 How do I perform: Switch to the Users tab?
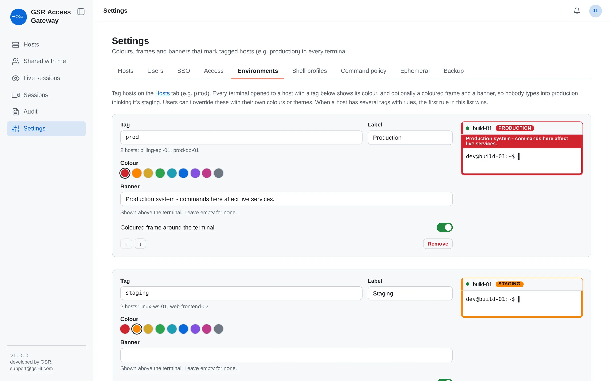(x=155, y=71)
